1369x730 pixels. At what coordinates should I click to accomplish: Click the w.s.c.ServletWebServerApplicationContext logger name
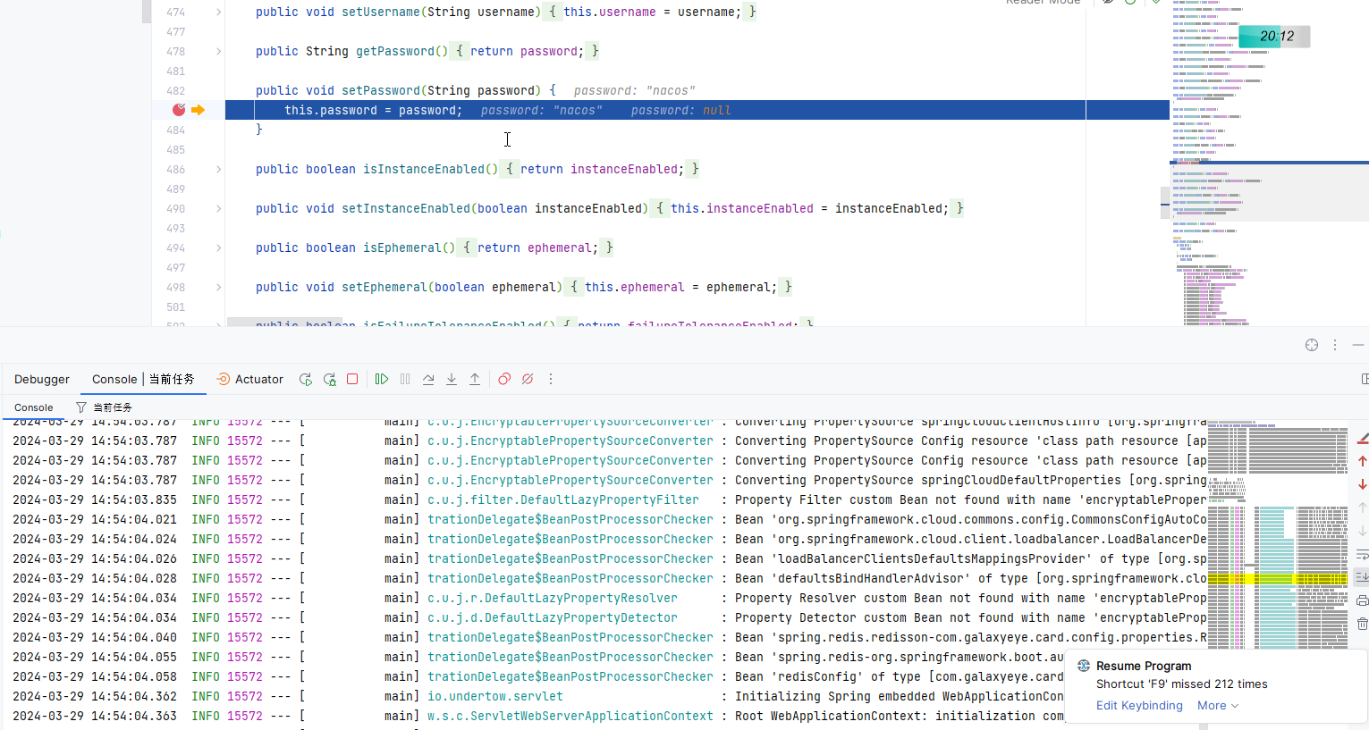coord(570,716)
